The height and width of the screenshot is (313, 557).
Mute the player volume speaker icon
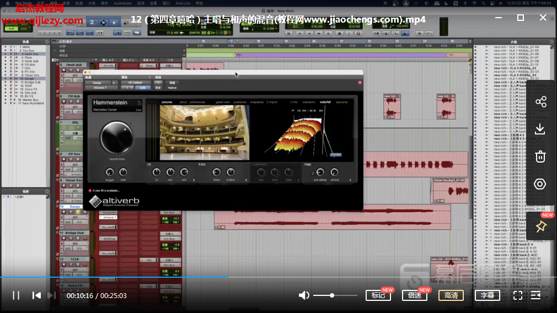tap(304, 295)
